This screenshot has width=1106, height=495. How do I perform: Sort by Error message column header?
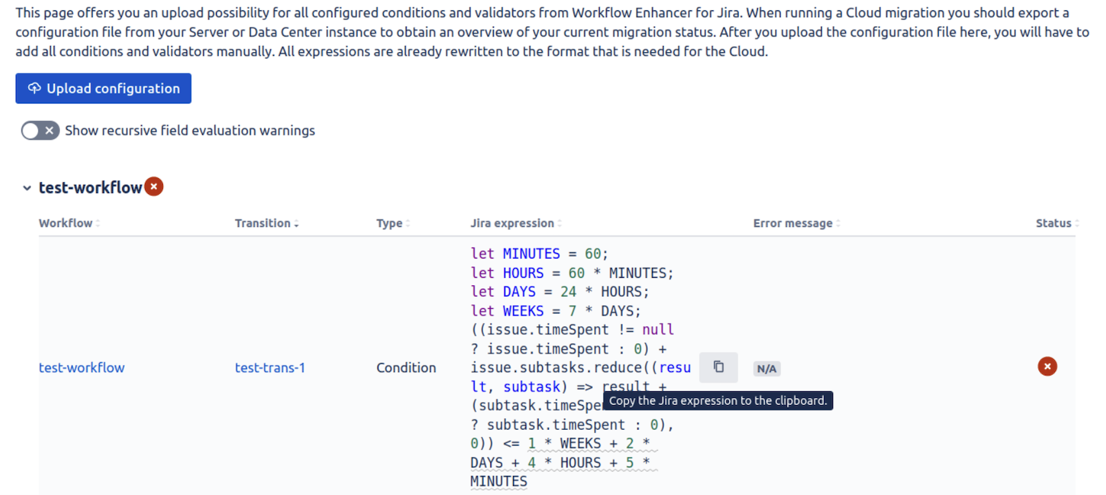coord(796,223)
